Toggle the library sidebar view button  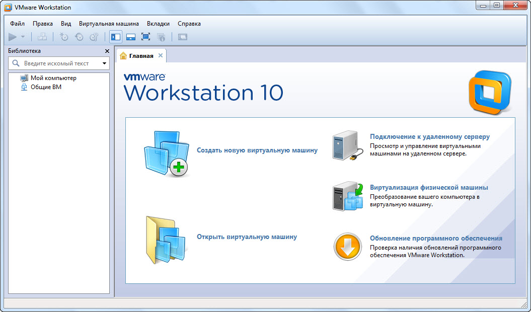pos(115,37)
